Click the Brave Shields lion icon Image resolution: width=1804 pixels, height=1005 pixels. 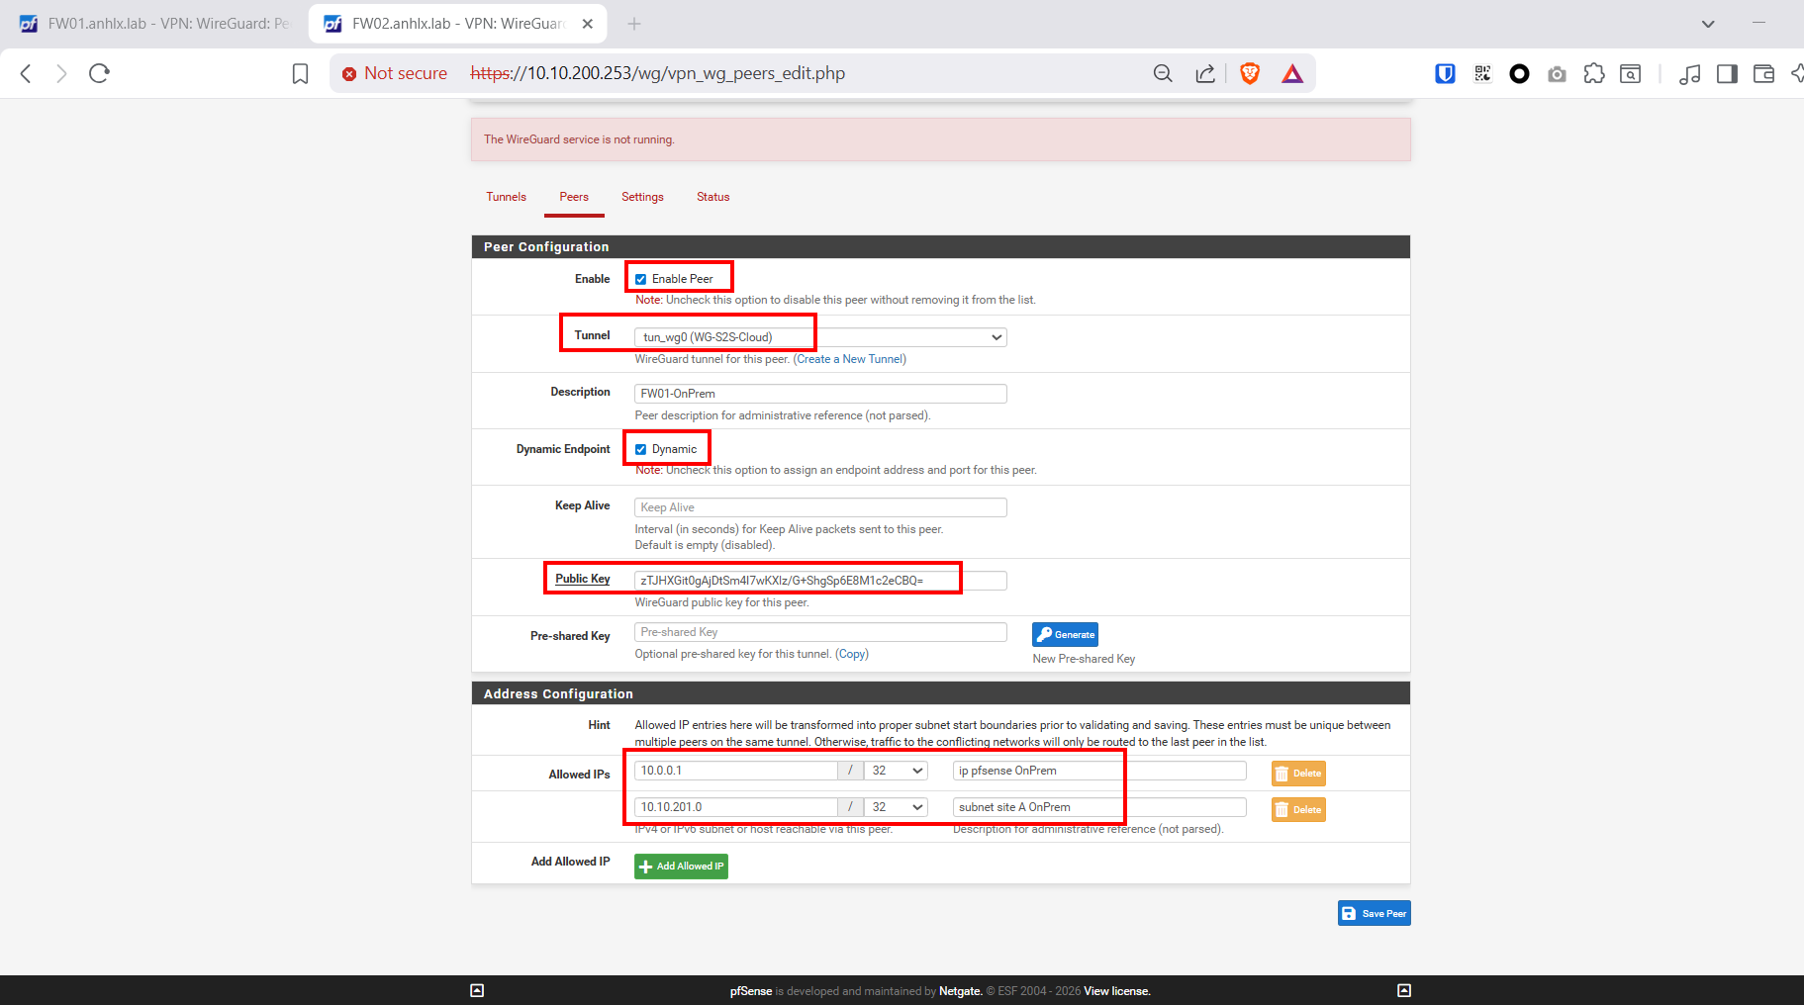[1249, 73]
